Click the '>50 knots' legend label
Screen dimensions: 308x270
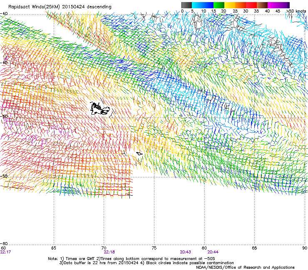click(296, 11)
